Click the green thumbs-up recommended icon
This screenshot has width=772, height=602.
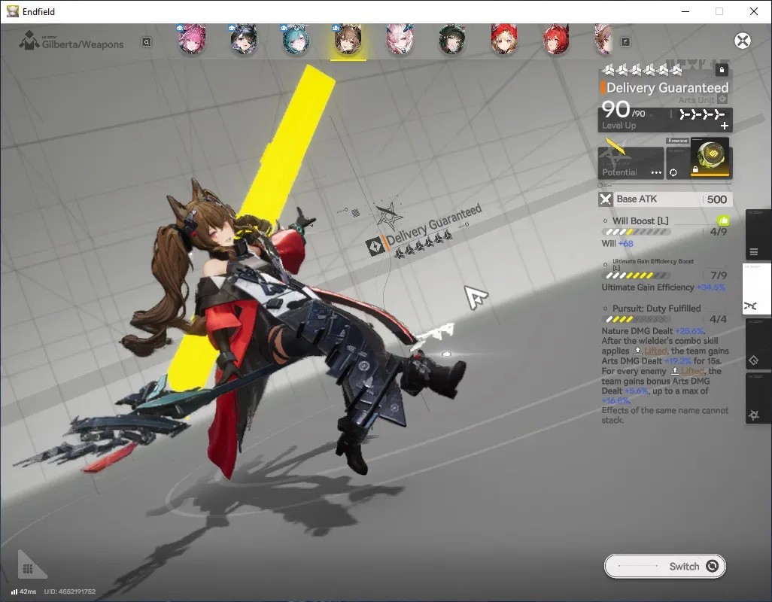(x=723, y=220)
